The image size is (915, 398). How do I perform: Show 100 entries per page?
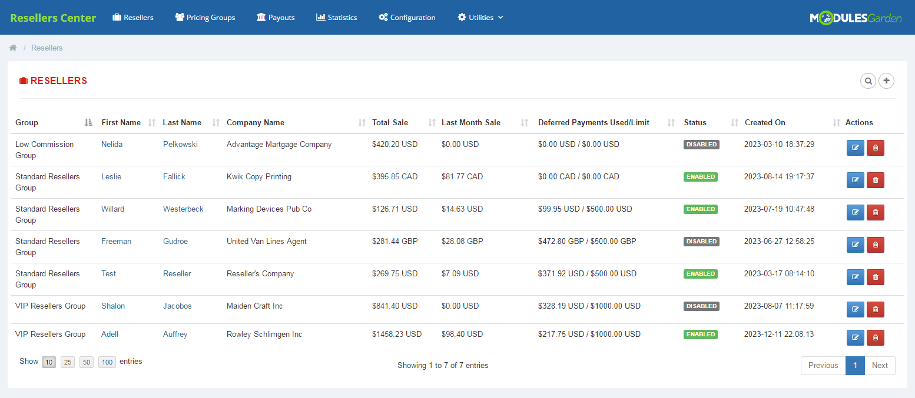pyautogui.click(x=107, y=362)
